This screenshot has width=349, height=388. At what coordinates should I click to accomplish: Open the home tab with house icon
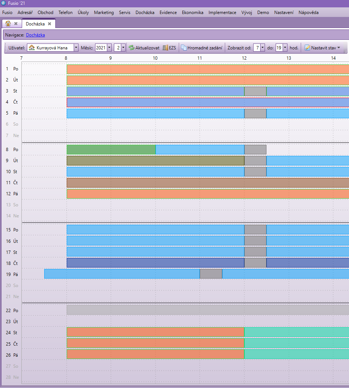coord(8,24)
